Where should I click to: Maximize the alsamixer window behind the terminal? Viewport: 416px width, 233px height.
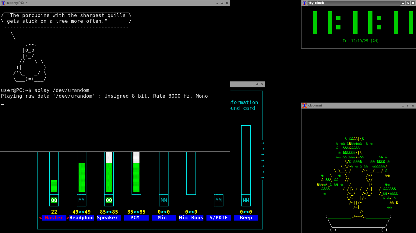pos(257,84)
